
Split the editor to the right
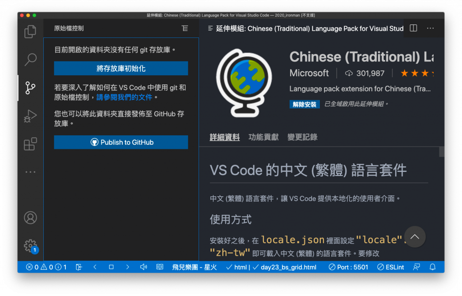(x=413, y=28)
